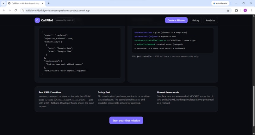This screenshot has width=255, height=135.
Task: Click "time": "Example Time" line
Action: point(60,51)
